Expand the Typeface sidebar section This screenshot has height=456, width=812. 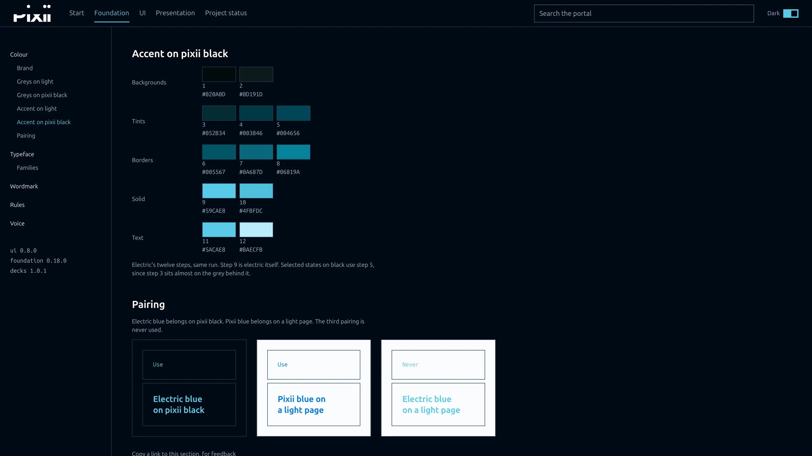click(x=22, y=154)
